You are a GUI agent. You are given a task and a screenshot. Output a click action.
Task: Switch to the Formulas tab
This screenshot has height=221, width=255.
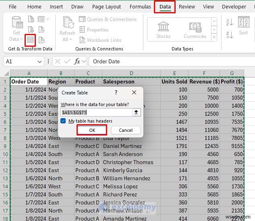(140, 7)
